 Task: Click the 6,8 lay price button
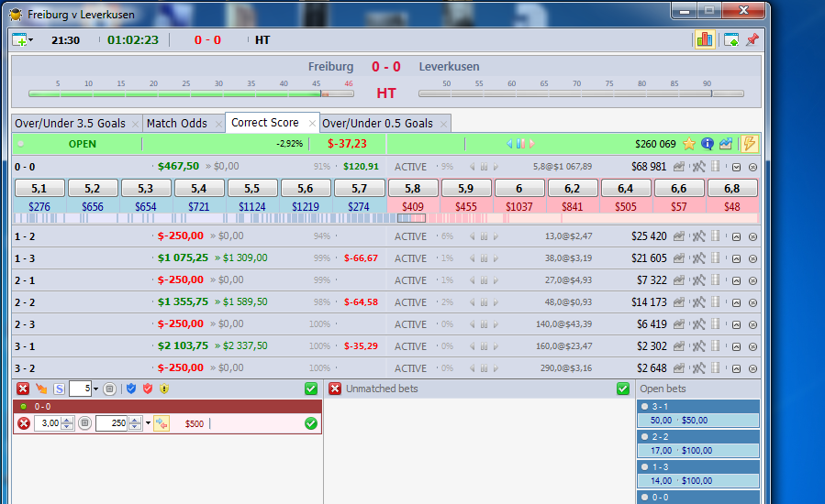pos(732,188)
